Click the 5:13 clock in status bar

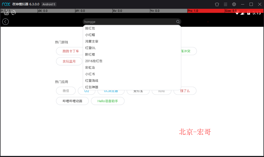[257, 13]
